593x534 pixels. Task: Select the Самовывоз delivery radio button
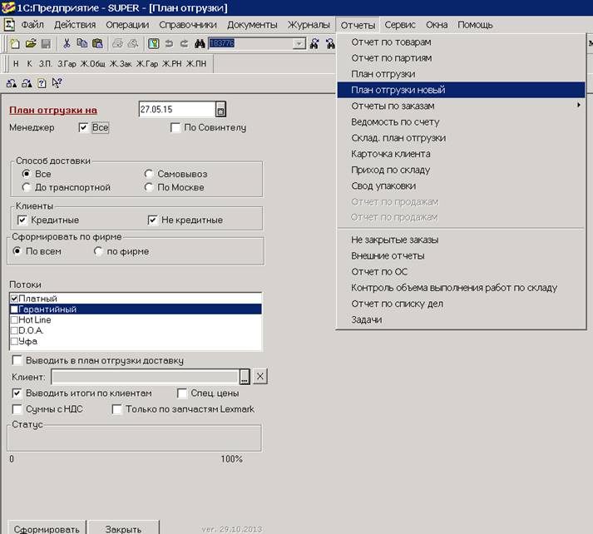149,175
